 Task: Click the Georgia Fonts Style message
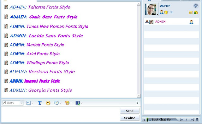tap(50, 90)
